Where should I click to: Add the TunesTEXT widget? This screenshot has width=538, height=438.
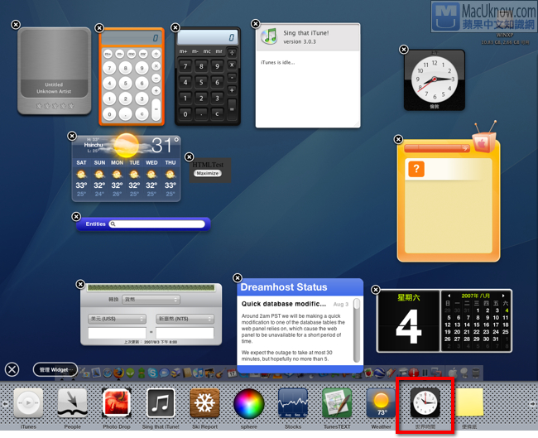[337, 403]
